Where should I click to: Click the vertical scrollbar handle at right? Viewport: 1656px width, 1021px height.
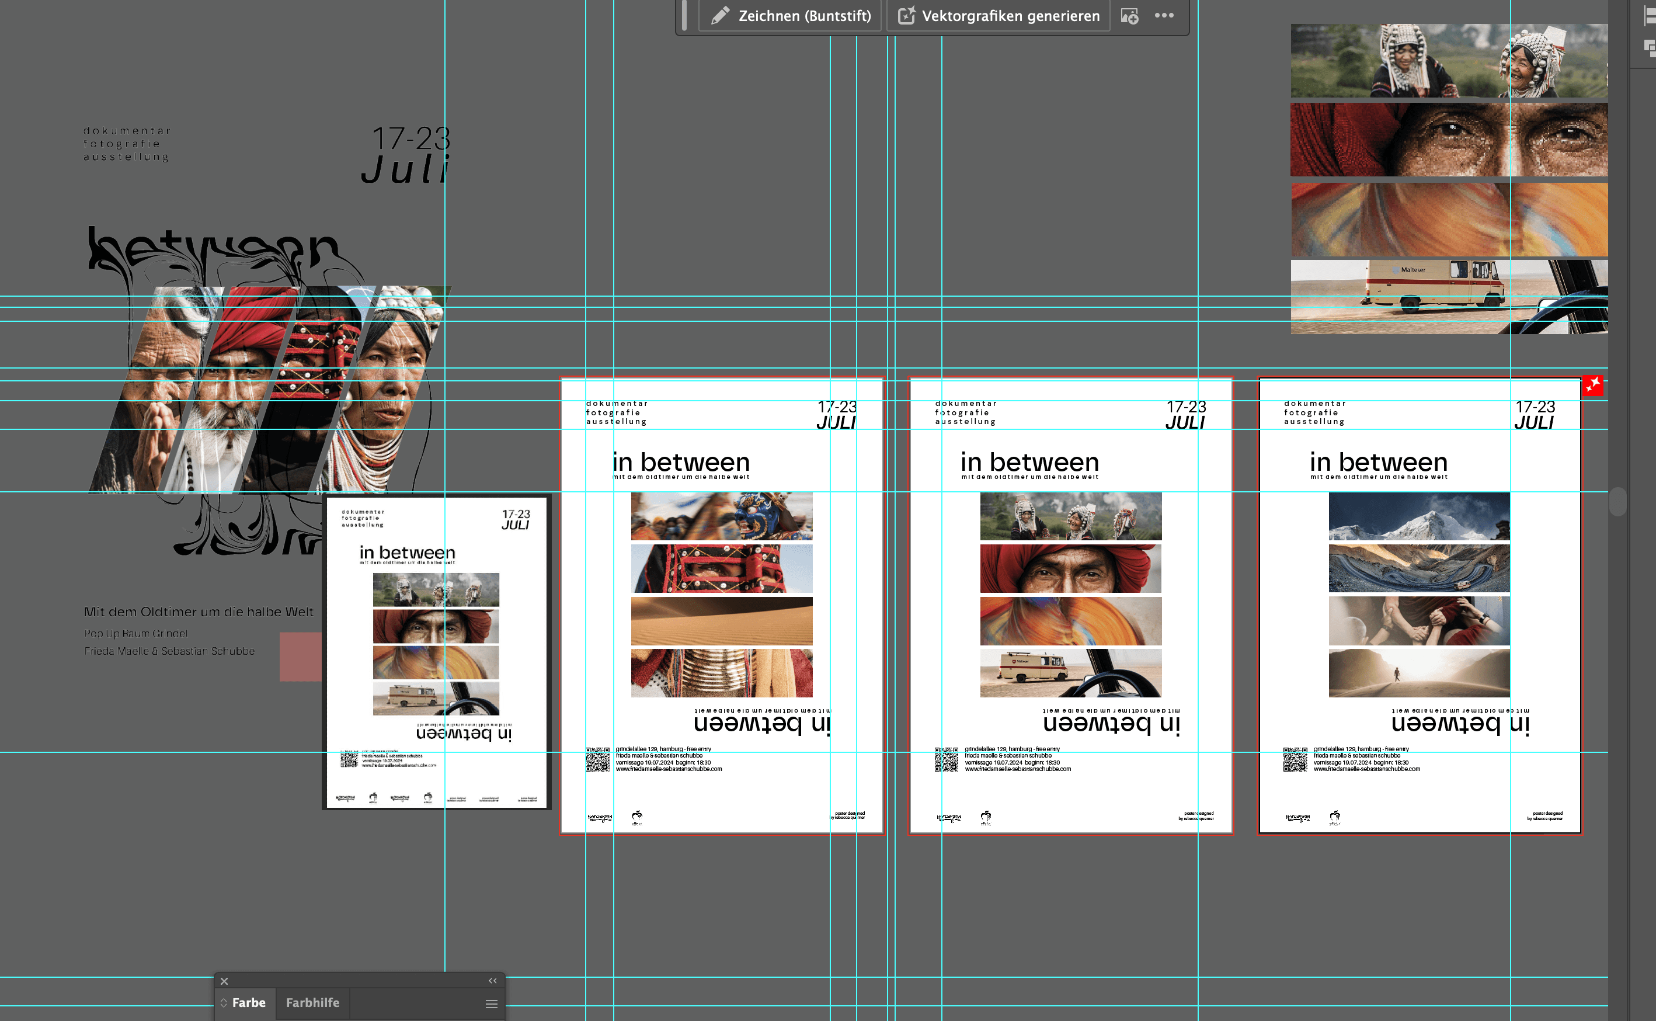[x=1617, y=501]
